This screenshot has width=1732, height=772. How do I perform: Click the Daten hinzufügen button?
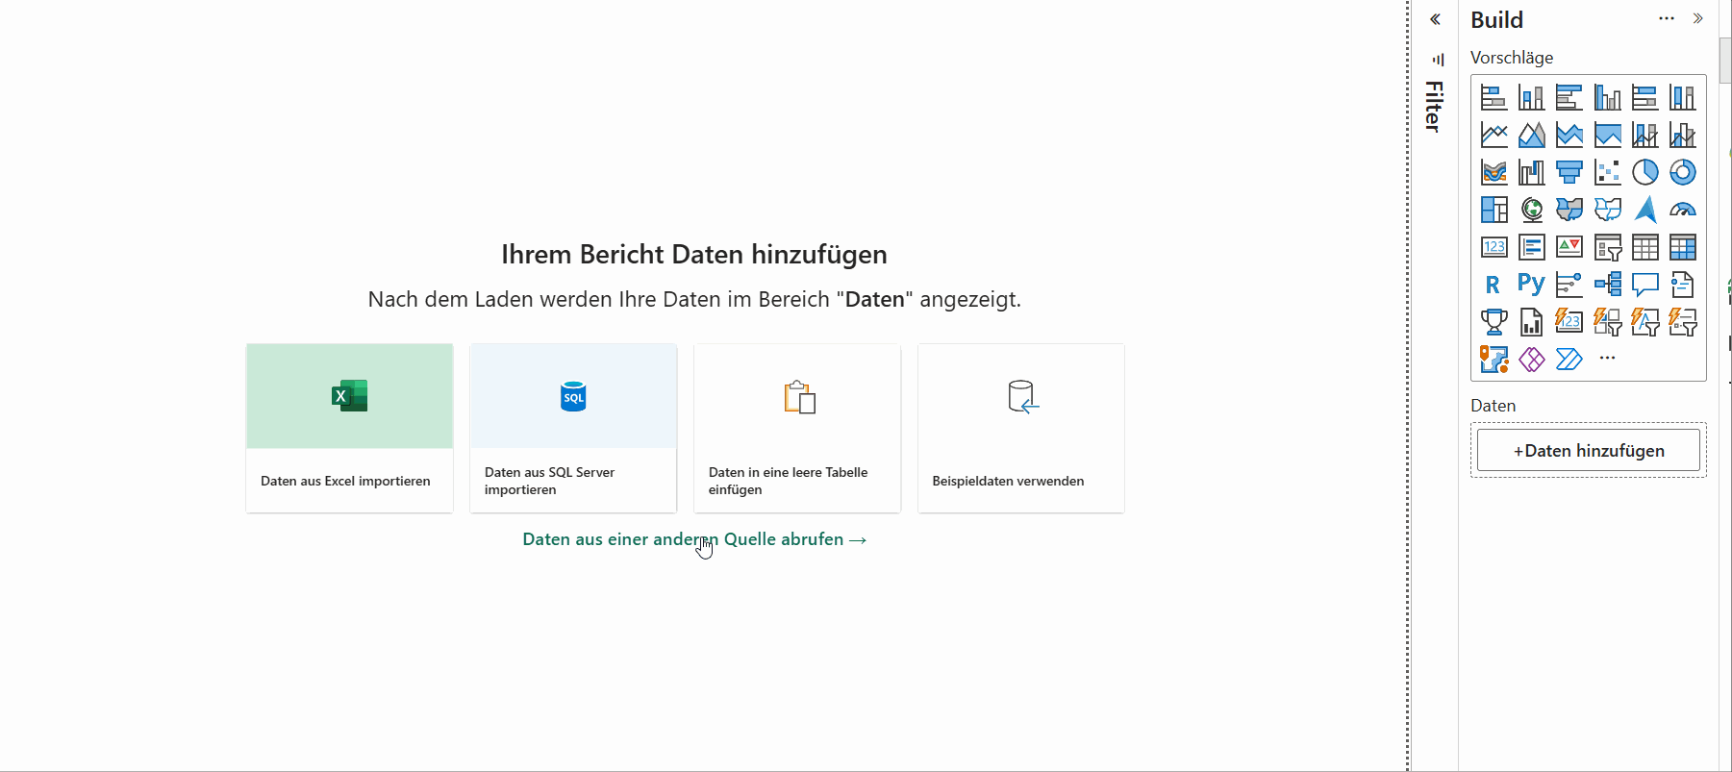click(x=1589, y=450)
